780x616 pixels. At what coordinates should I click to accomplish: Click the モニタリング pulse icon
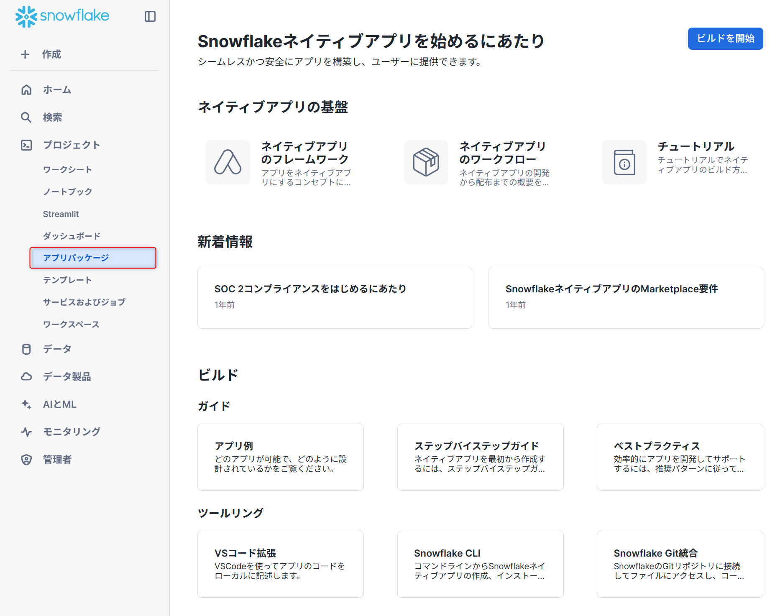[x=26, y=432]
